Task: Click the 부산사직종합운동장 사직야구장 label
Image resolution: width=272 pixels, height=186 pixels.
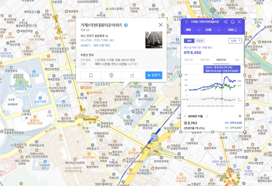Action: 21,88
